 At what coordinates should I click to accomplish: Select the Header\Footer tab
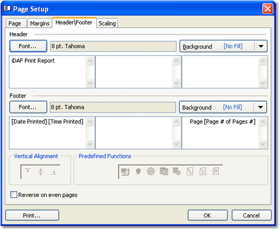pos(74,23)
